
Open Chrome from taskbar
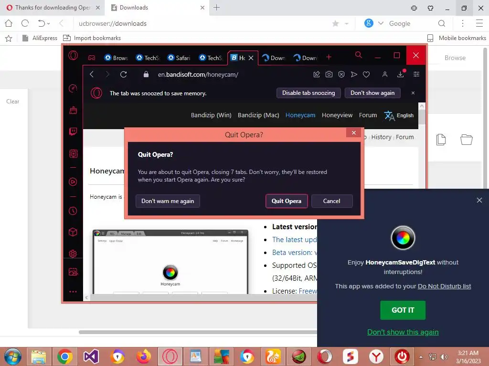click(x=64, y=356)
